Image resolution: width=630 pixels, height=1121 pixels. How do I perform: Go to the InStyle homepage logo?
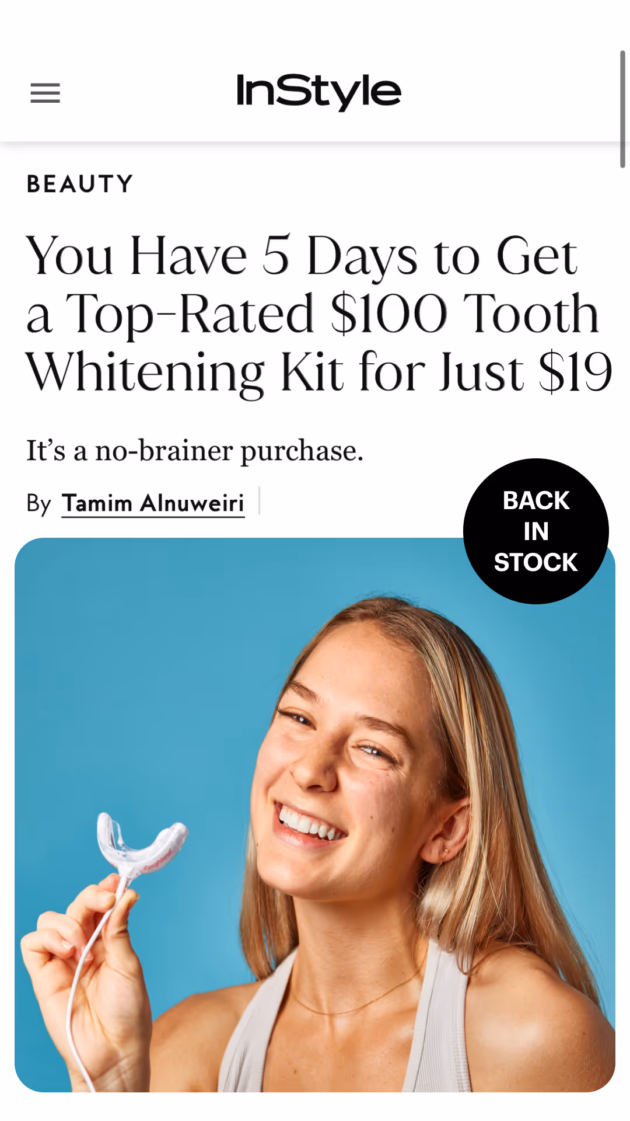pyautogui.click(x=318, y=92)
